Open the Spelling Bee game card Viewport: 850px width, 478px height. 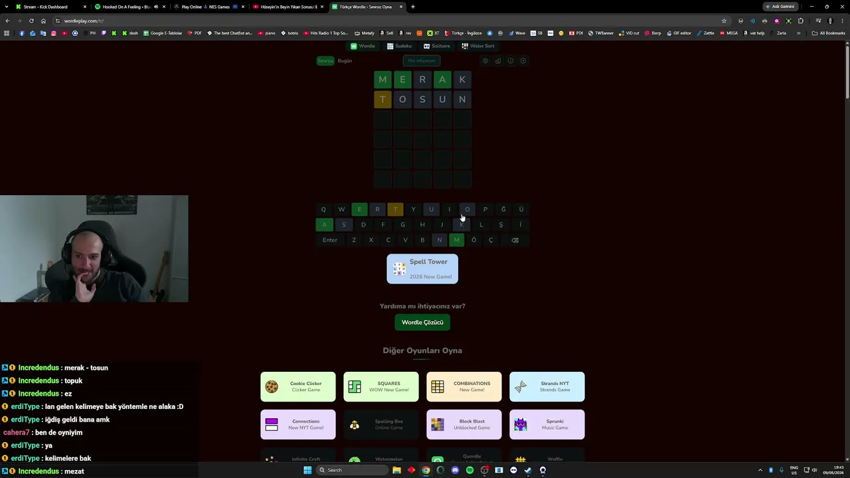click(x=381, y=425)
